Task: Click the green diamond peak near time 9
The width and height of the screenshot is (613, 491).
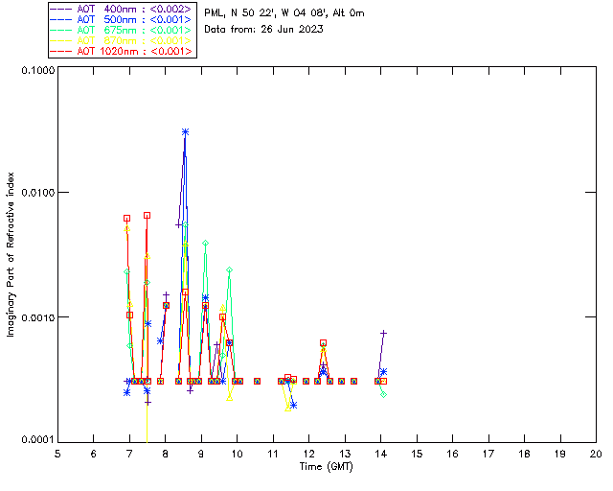Action: [x=205, y=244]
